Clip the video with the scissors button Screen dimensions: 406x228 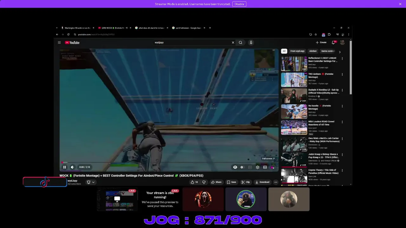coord(246,182)
